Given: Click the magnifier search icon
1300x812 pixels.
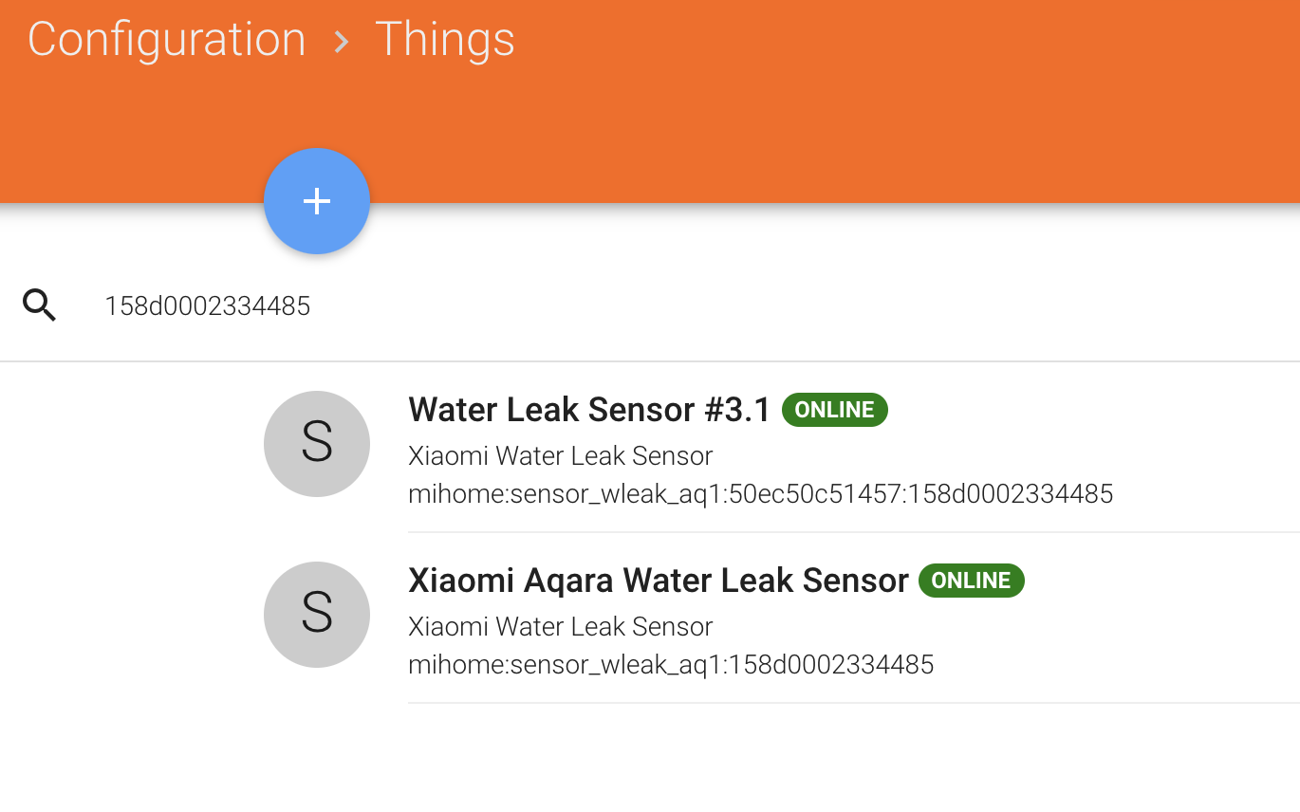Looking at the screenshot, I should 40,305.
